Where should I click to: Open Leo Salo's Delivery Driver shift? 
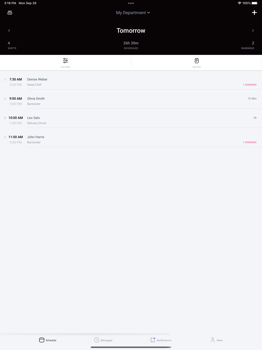[x=131, y=120]
